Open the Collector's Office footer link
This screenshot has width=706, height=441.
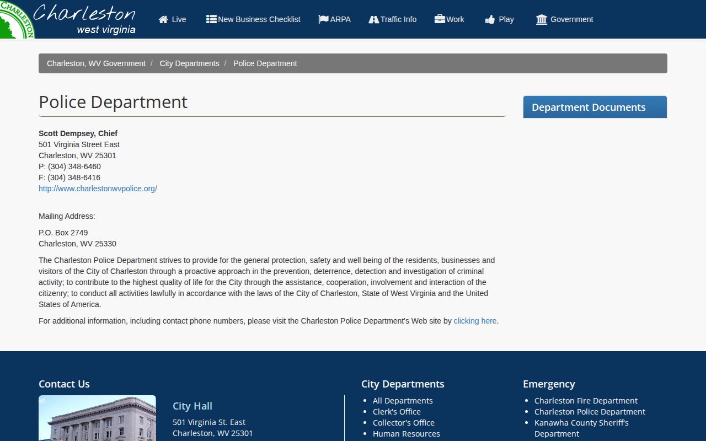(404, 423)
